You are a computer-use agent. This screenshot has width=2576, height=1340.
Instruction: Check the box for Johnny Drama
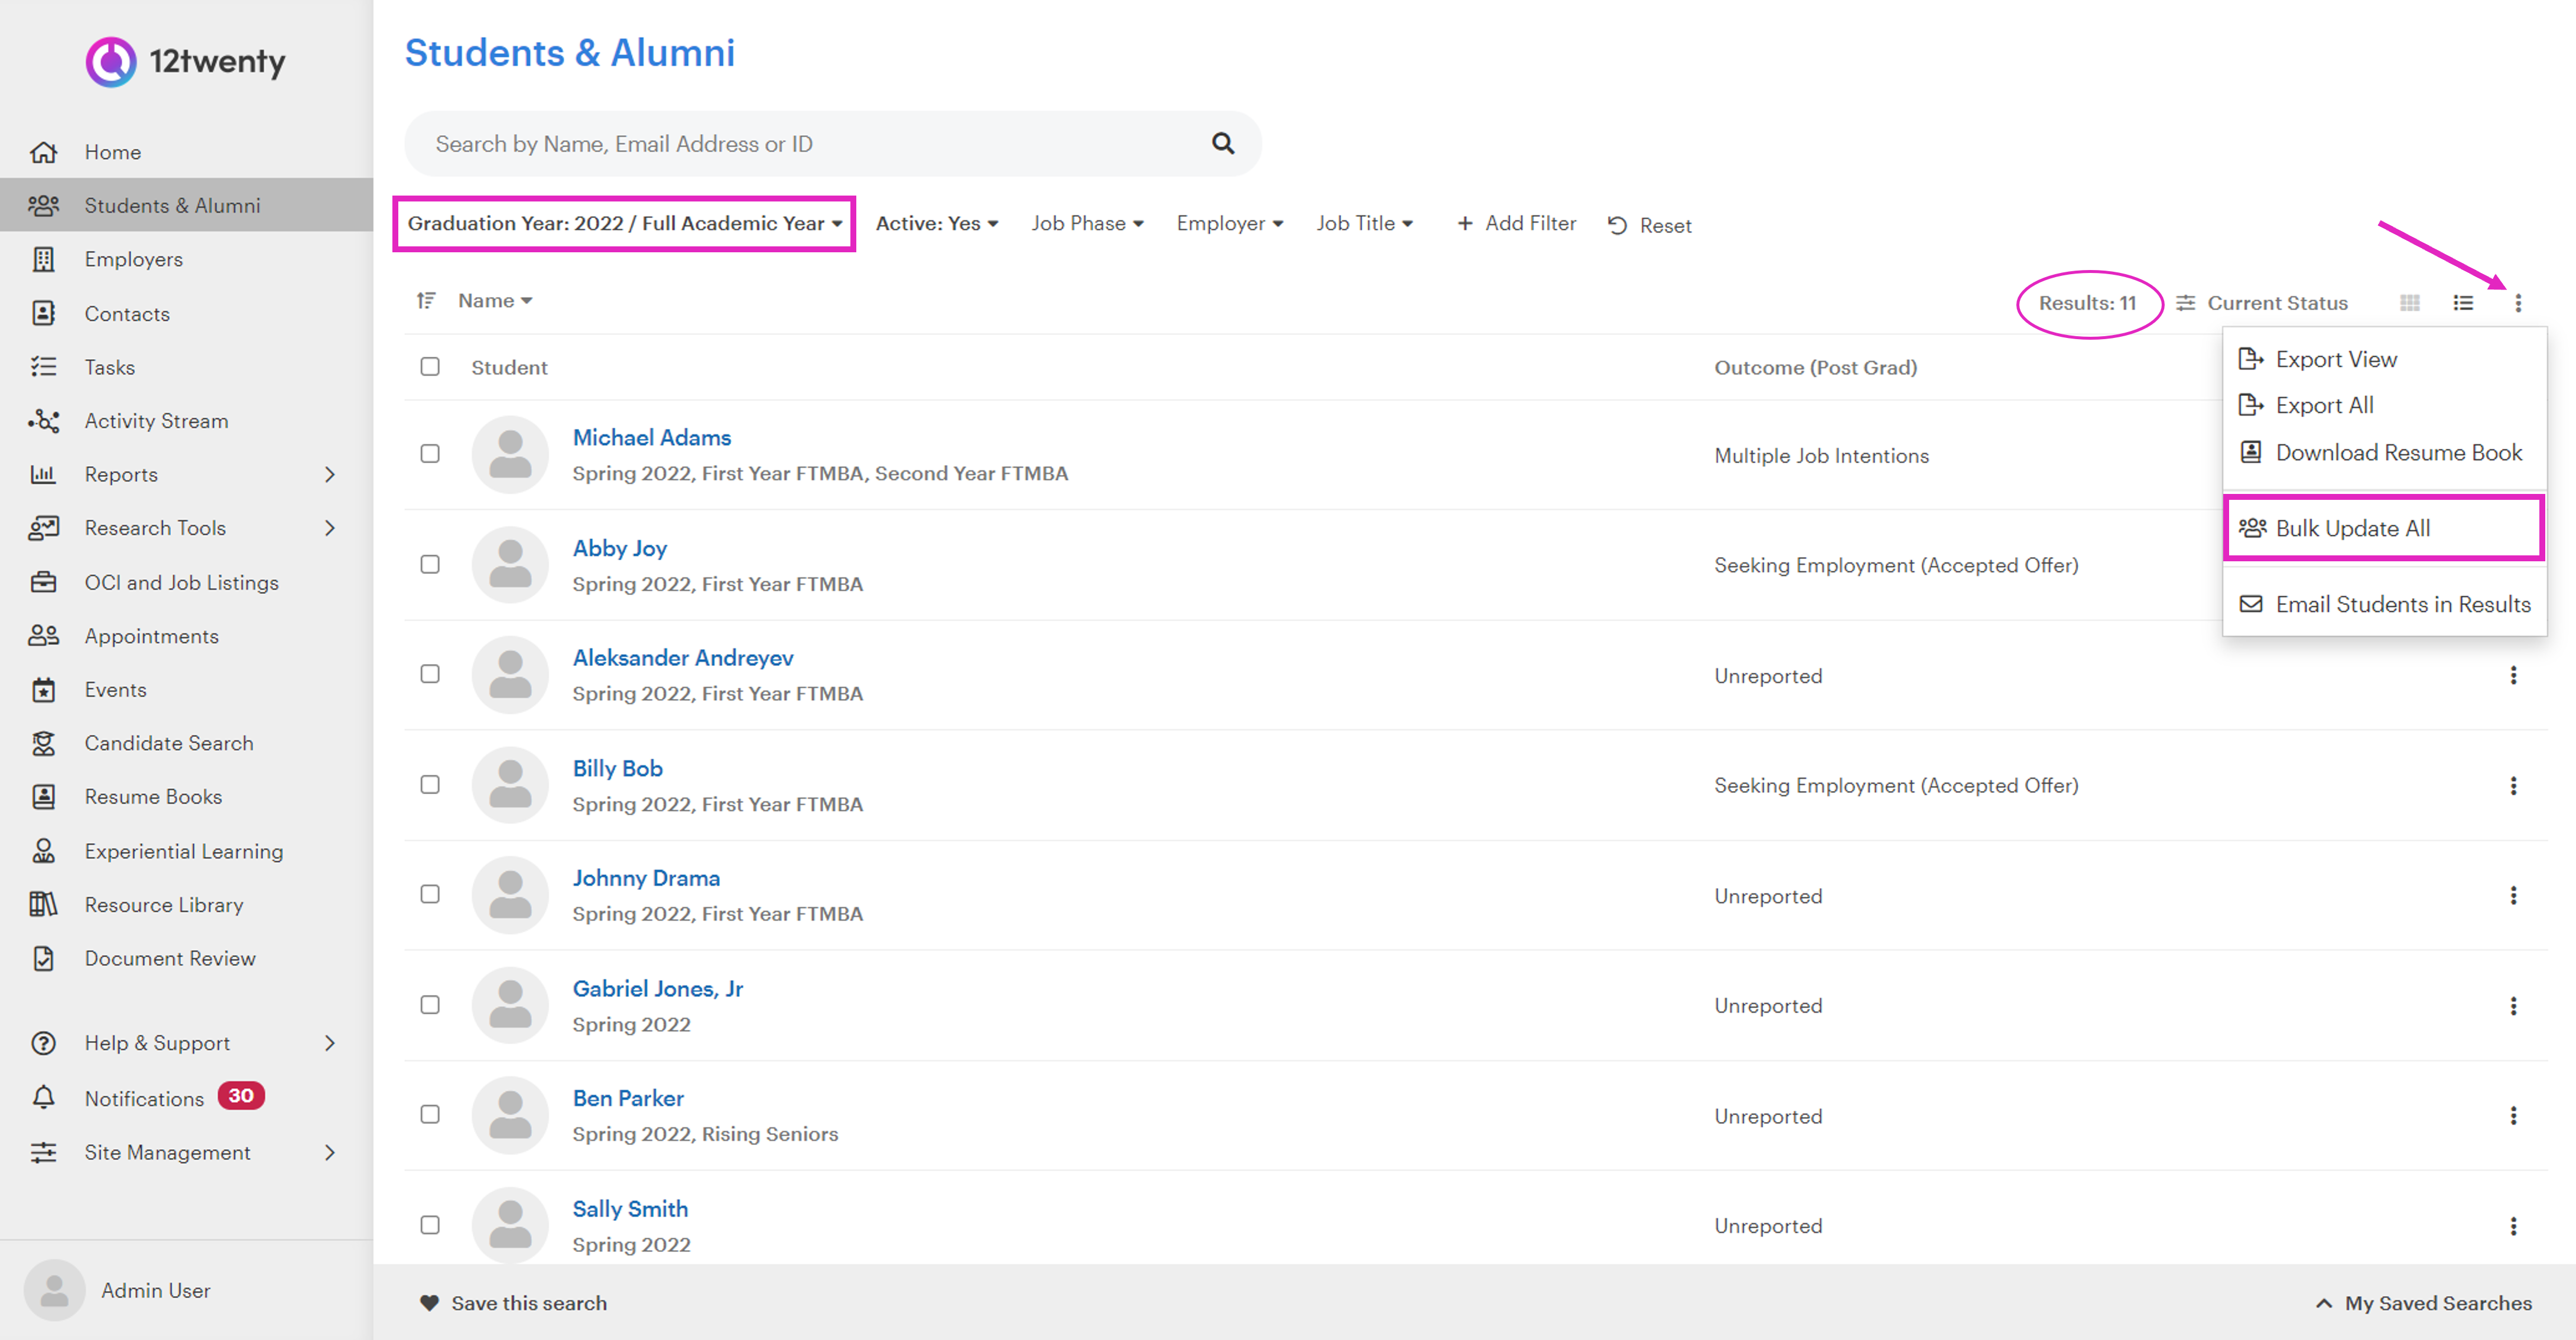point(430,894)
